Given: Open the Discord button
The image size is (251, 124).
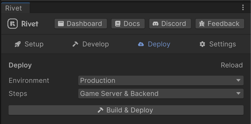Looking at the screenshot, I should [x=170, y=24].
